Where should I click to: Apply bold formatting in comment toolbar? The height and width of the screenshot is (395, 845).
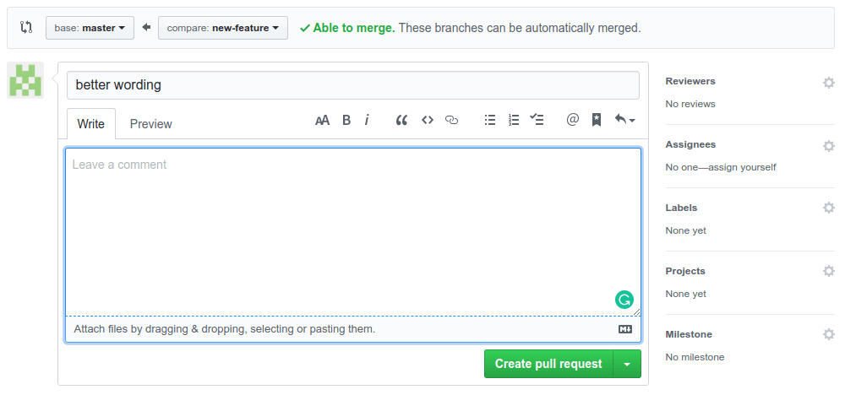346,120
